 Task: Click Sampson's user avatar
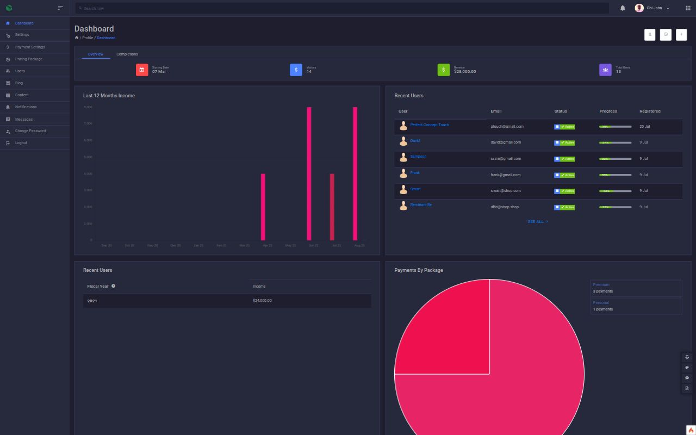(403, 158)
